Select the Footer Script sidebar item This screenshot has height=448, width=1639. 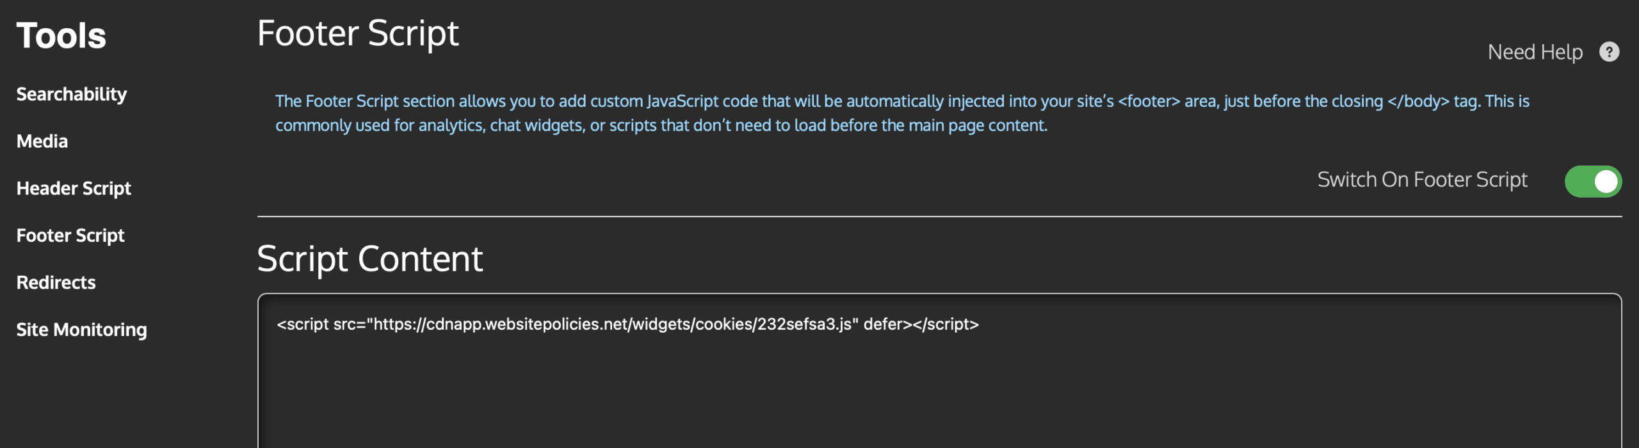click(70, 235)
